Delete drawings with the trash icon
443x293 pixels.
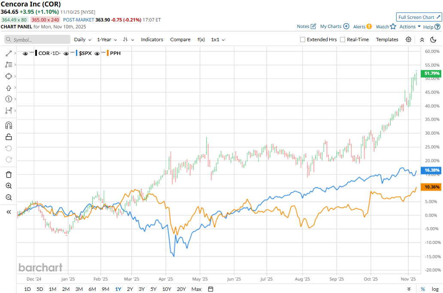coord(9,174)
